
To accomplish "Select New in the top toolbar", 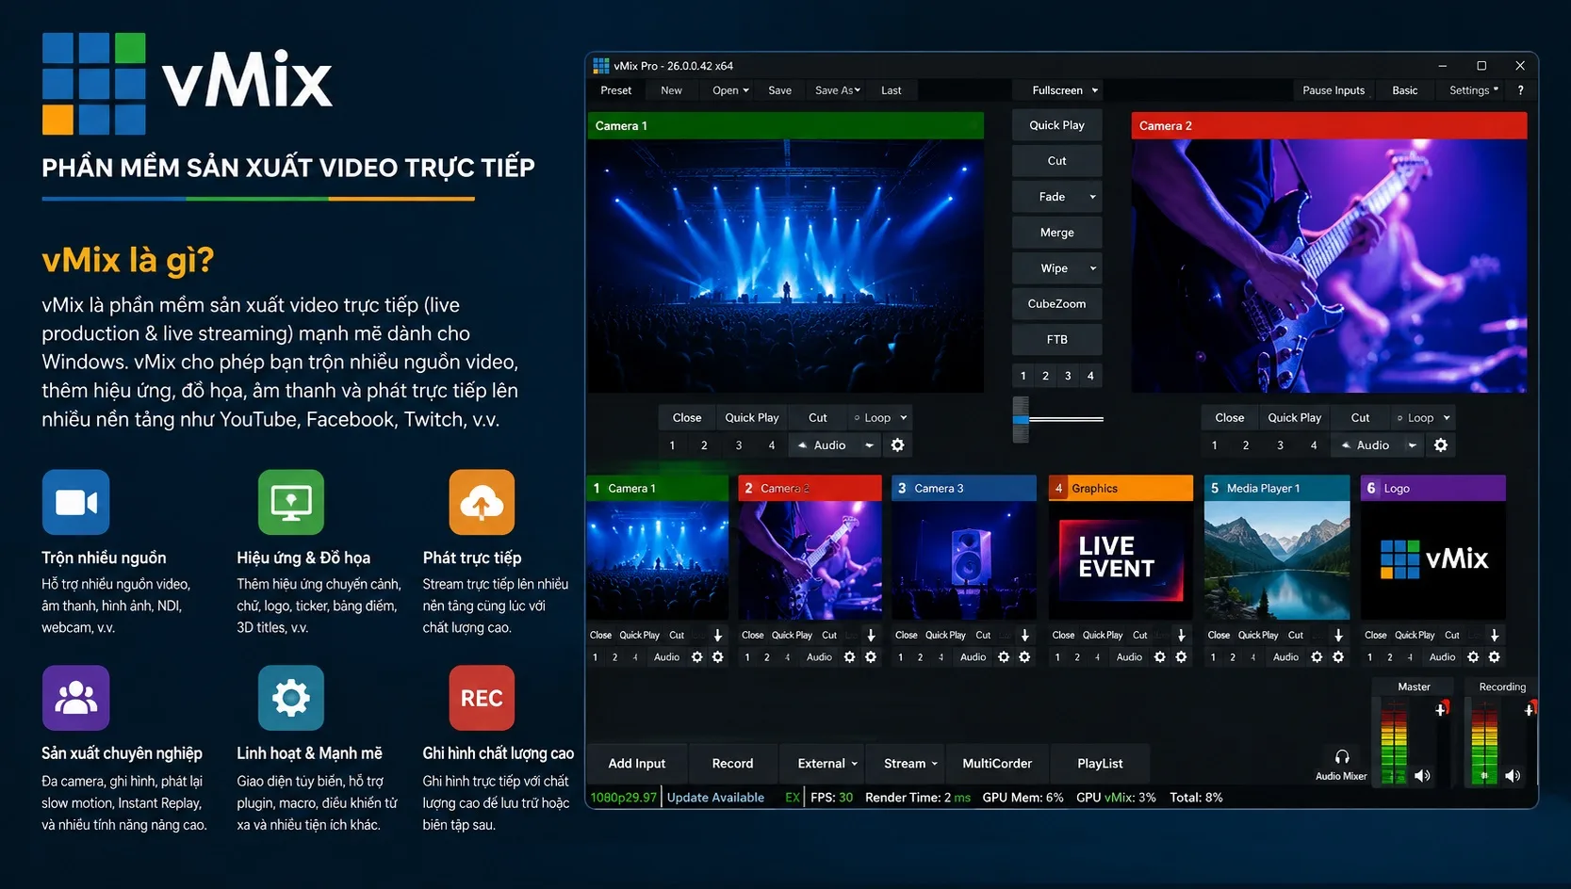I will point(671,90).
